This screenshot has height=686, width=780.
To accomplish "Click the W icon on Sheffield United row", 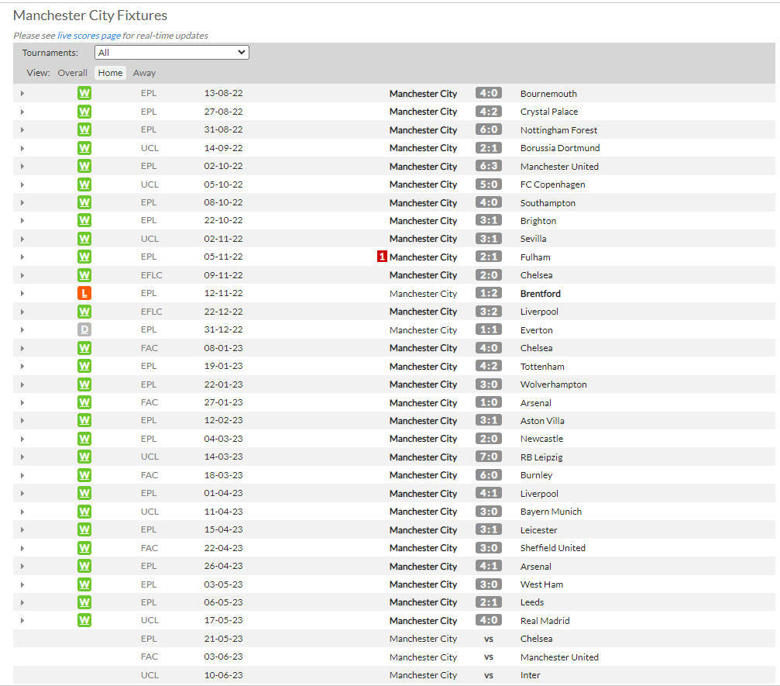I will (84, 547).
